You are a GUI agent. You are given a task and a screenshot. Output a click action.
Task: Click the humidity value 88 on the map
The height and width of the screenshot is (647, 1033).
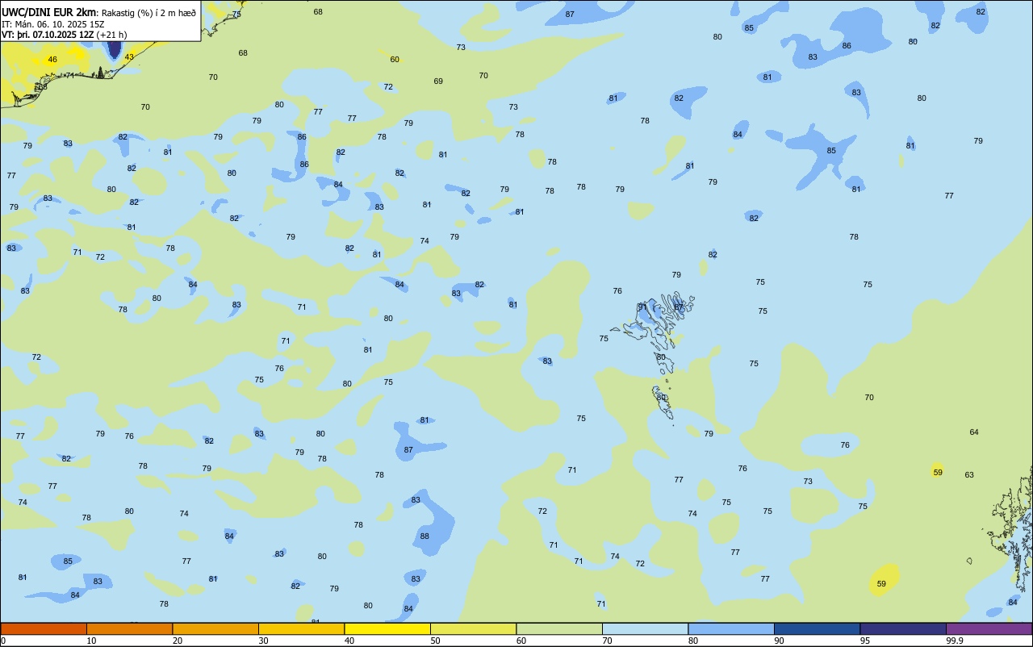(x=424, y=536)
